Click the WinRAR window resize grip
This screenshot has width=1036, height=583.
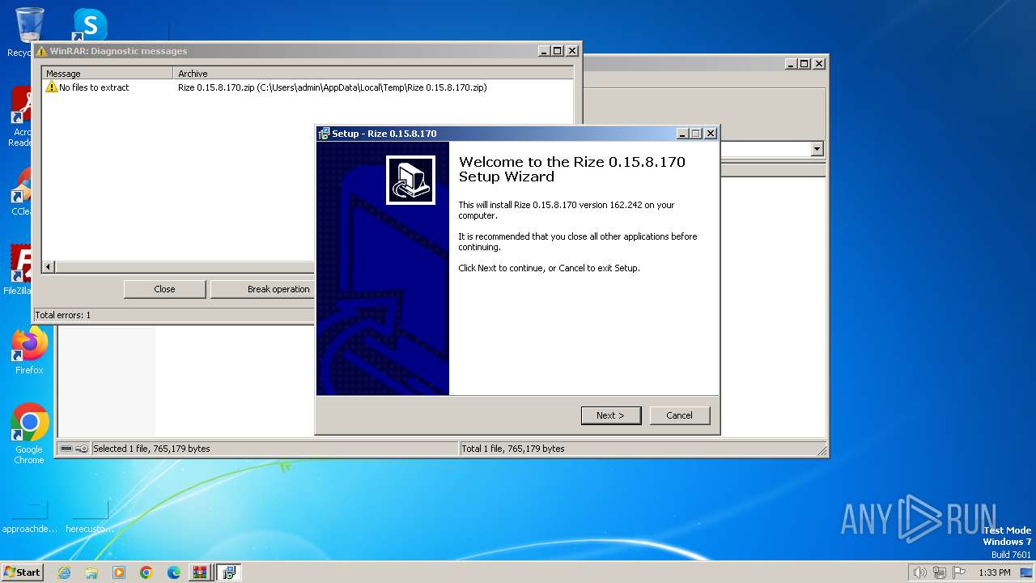tap(822, 450)
